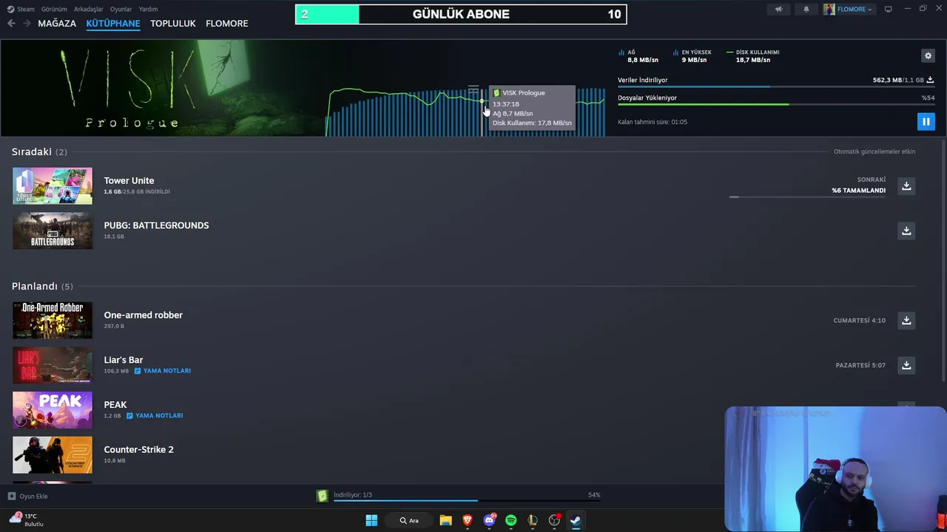
Task: Start the Tower Unite download now
Action: [x=906, y=186]
